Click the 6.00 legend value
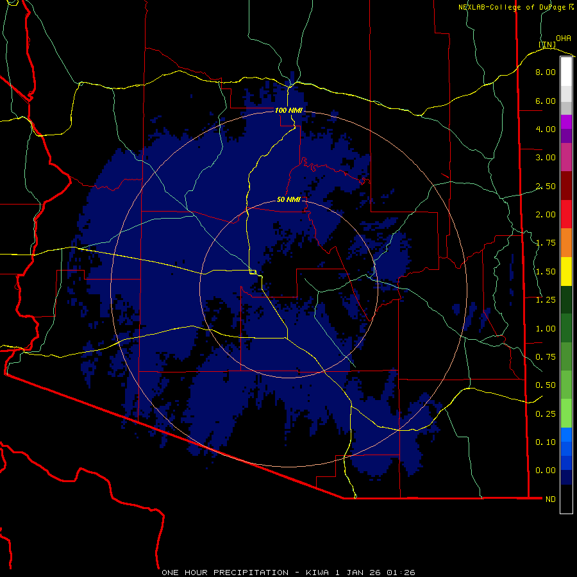Image resolution: width=577 pixels, height=577 pixels. (546, 101)
